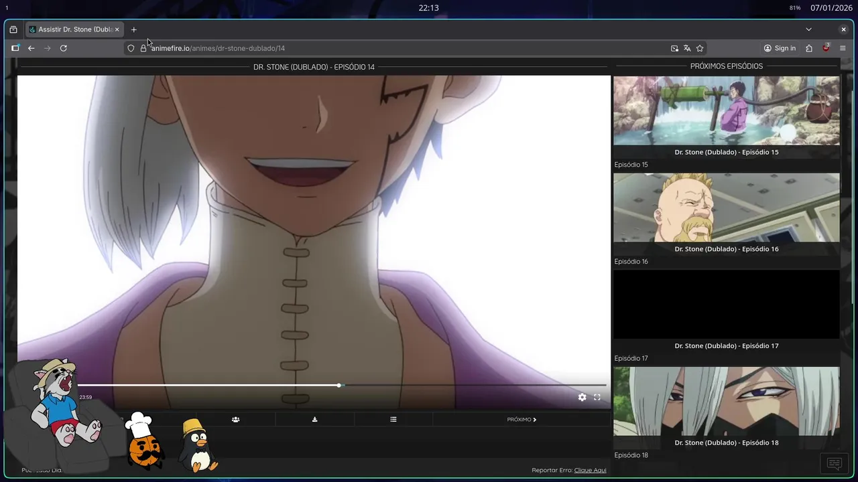858x482 pixels.
Task: Go back to the previous page
Action: point(31,48)
